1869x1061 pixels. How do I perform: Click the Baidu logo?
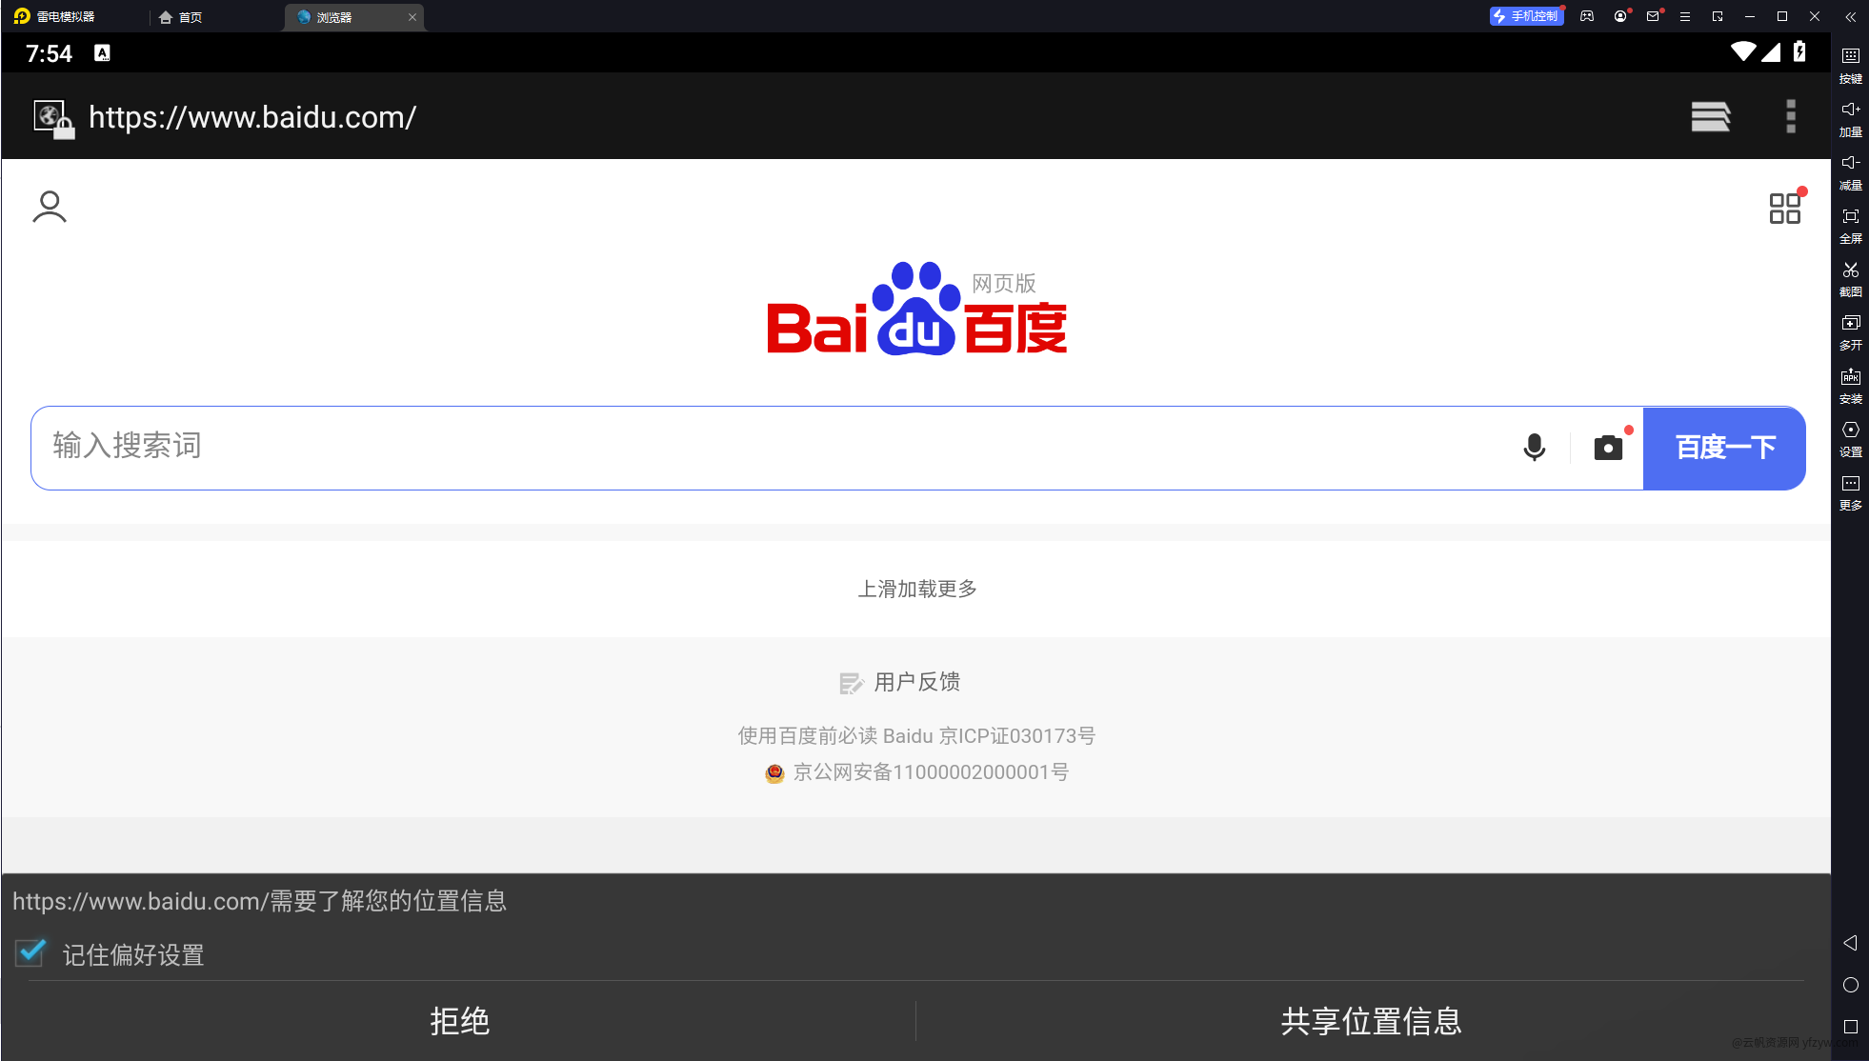tap(916, 310)
